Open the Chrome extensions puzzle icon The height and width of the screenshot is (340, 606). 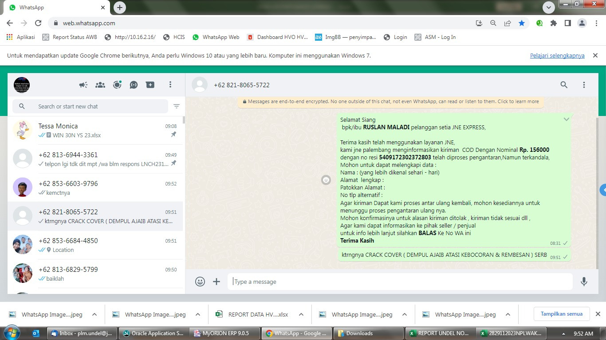(x=553, y=23)
